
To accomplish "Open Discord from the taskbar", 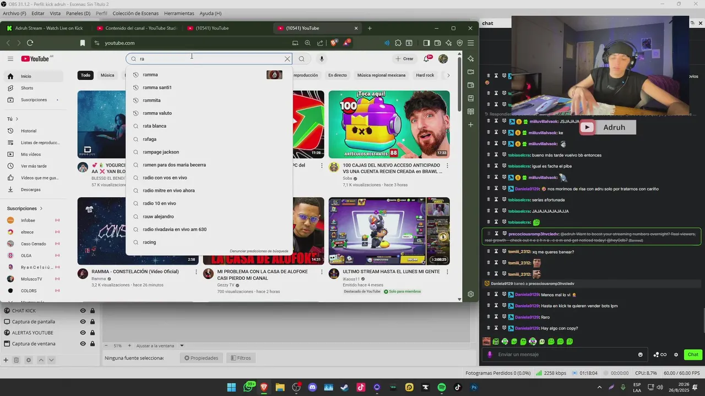I will pos(312,387).
